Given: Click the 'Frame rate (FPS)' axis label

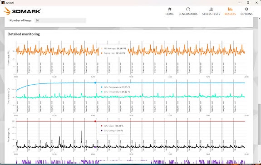Looking at the screenshot, I should point(9,57).
